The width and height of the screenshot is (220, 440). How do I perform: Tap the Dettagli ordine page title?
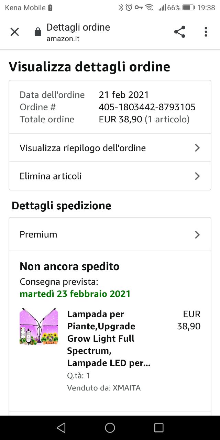(x=78, y=27)
